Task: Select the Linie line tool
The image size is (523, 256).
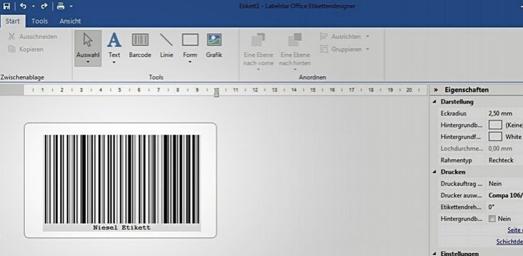Action: coord(166,45)
